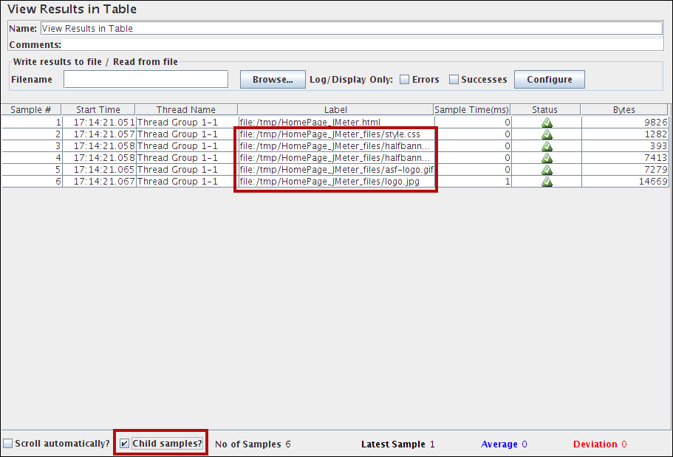Focus the Name field
The height and width of the screenshot is (457, 673).
(x=351, y=29)
